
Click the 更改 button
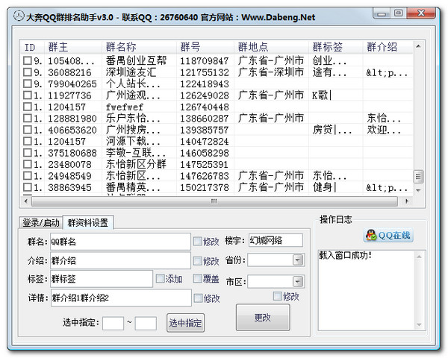tap(263, 318)
